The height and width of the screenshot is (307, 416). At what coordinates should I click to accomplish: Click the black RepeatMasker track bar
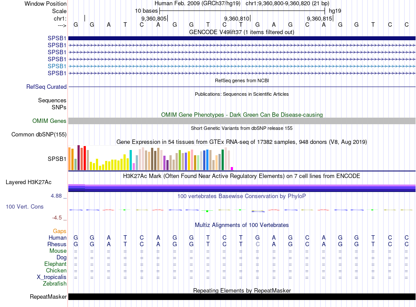pos(242,297)
